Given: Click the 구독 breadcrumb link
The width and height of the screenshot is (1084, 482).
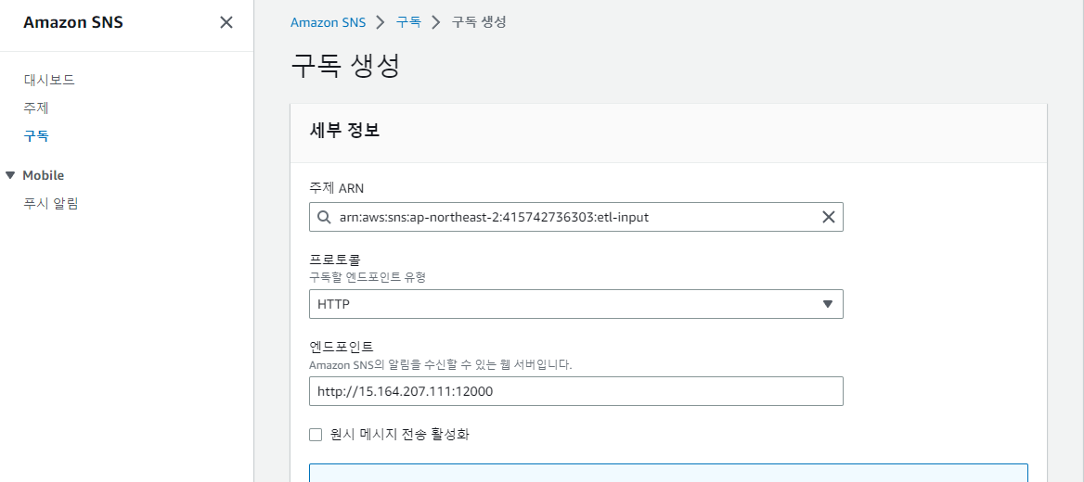Looking at the screenshot, I should point(407,22).
